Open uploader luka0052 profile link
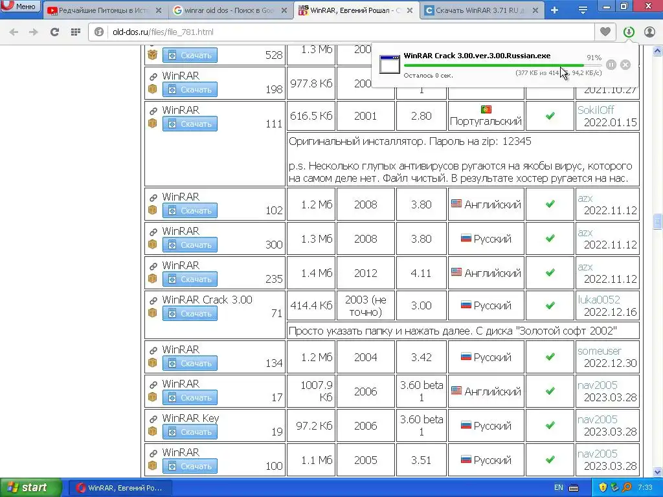This screenshot has width=663, height=497. 599,300
